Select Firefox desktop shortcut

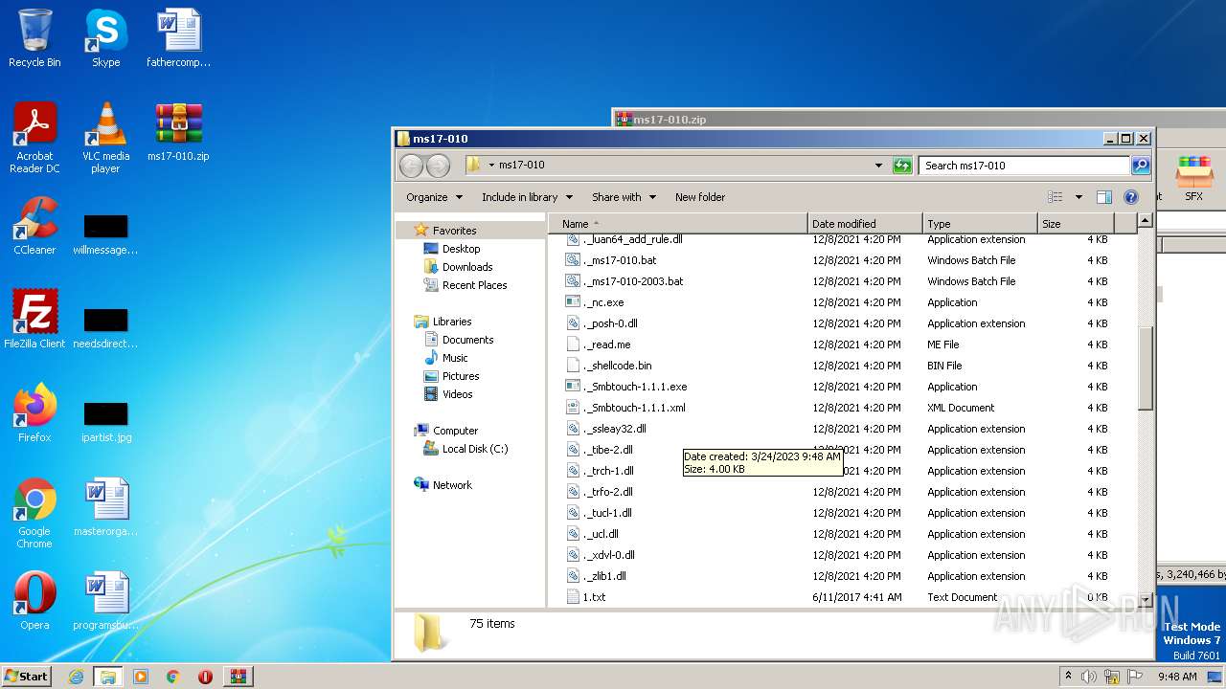click(x=34, y=413)
